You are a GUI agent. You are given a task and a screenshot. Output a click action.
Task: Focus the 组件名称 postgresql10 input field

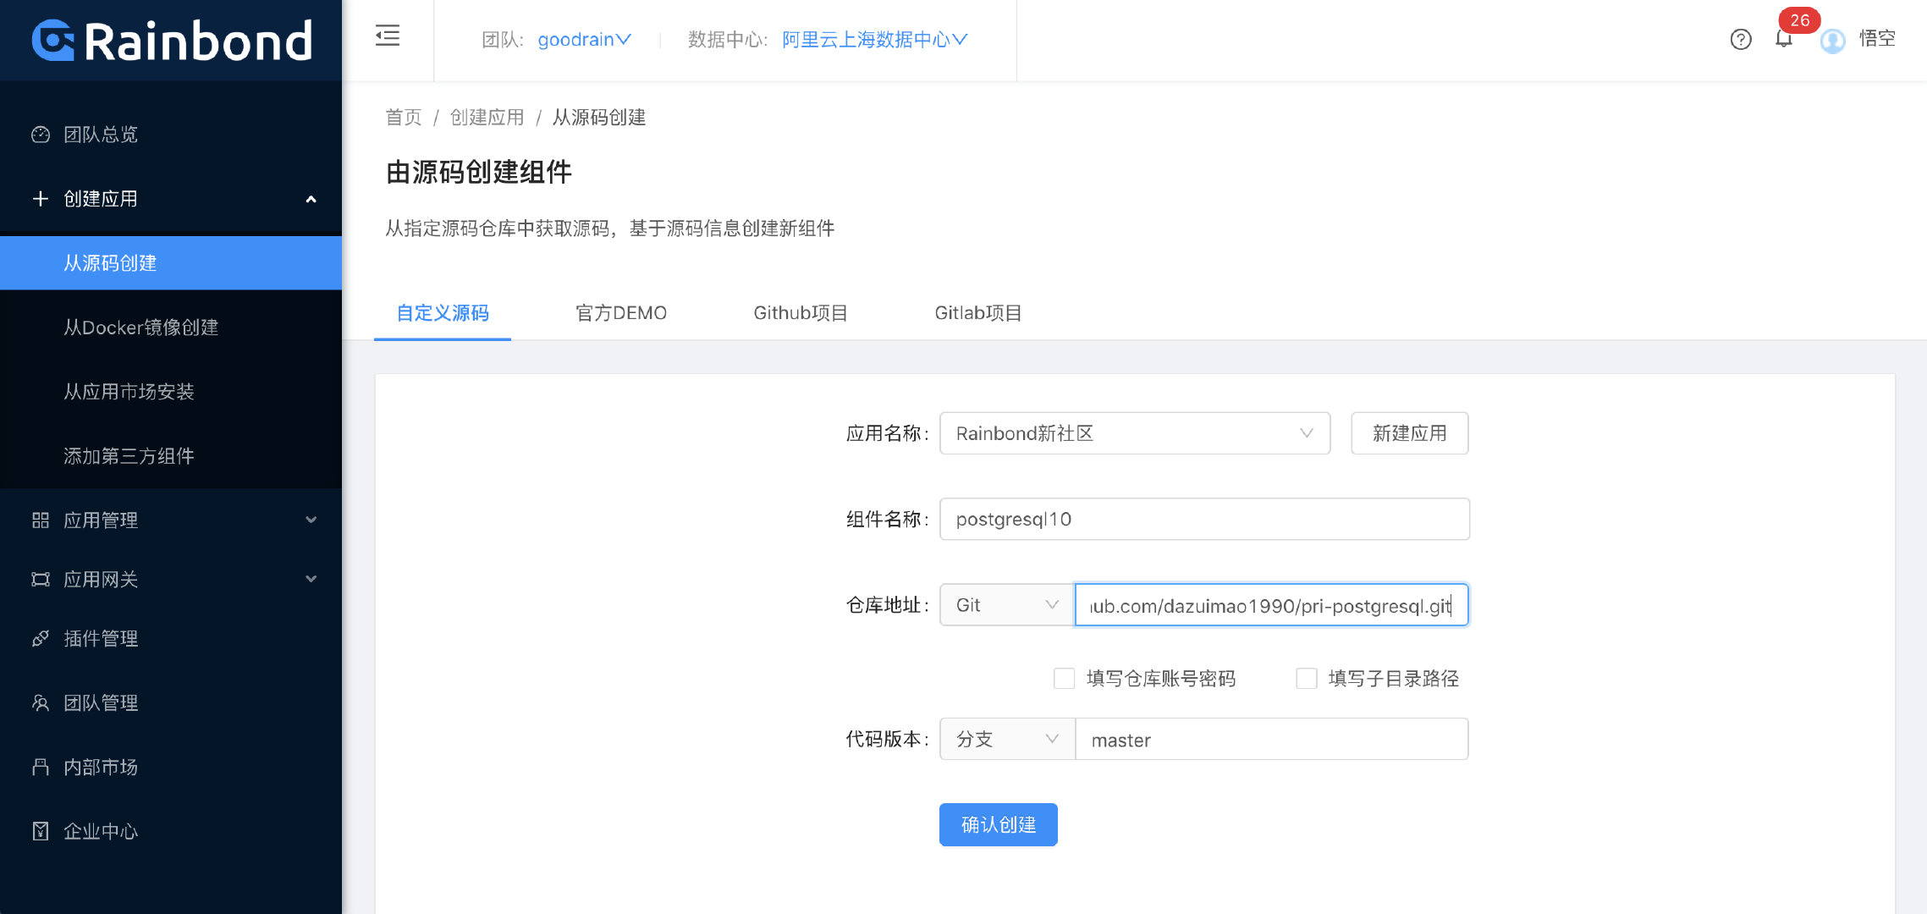click(1204, 519)
